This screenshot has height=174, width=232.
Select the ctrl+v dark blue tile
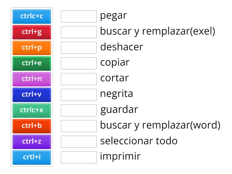click(x=32, y=94)
